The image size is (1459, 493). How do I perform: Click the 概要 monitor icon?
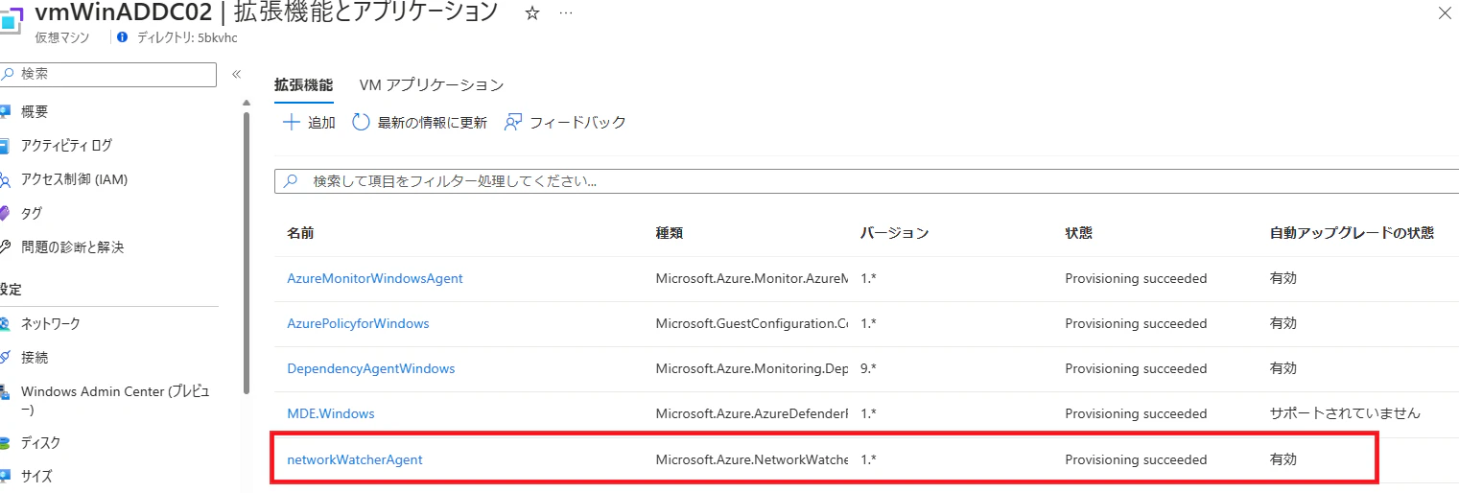(x=5, y=111)
